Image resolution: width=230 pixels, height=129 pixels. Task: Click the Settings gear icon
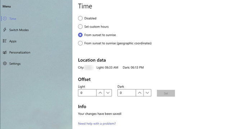click(5, 63)
